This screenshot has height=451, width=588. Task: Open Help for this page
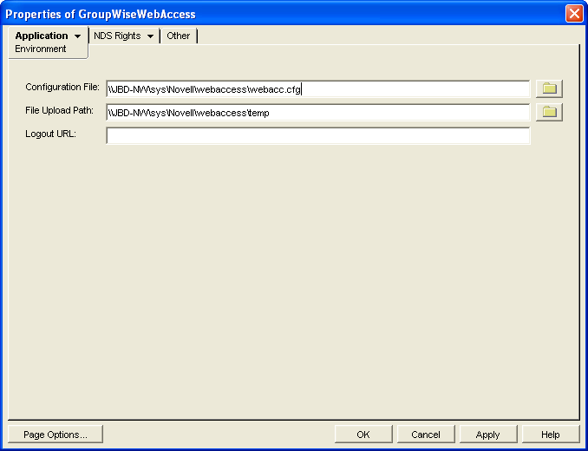point(551,435)
